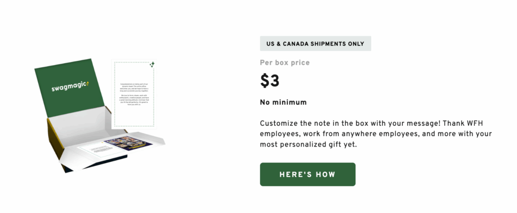Image resolution: width=517 pixels, height=213 pixels.
Task: Click the dotted border of note card
Action: (115, 96)
